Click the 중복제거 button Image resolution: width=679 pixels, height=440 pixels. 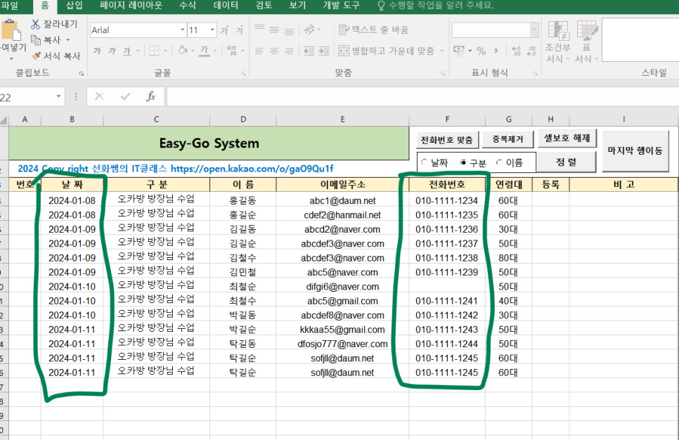pos(507,139)
